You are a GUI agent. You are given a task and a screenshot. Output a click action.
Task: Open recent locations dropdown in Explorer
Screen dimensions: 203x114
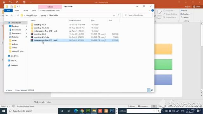pos(15,15)
